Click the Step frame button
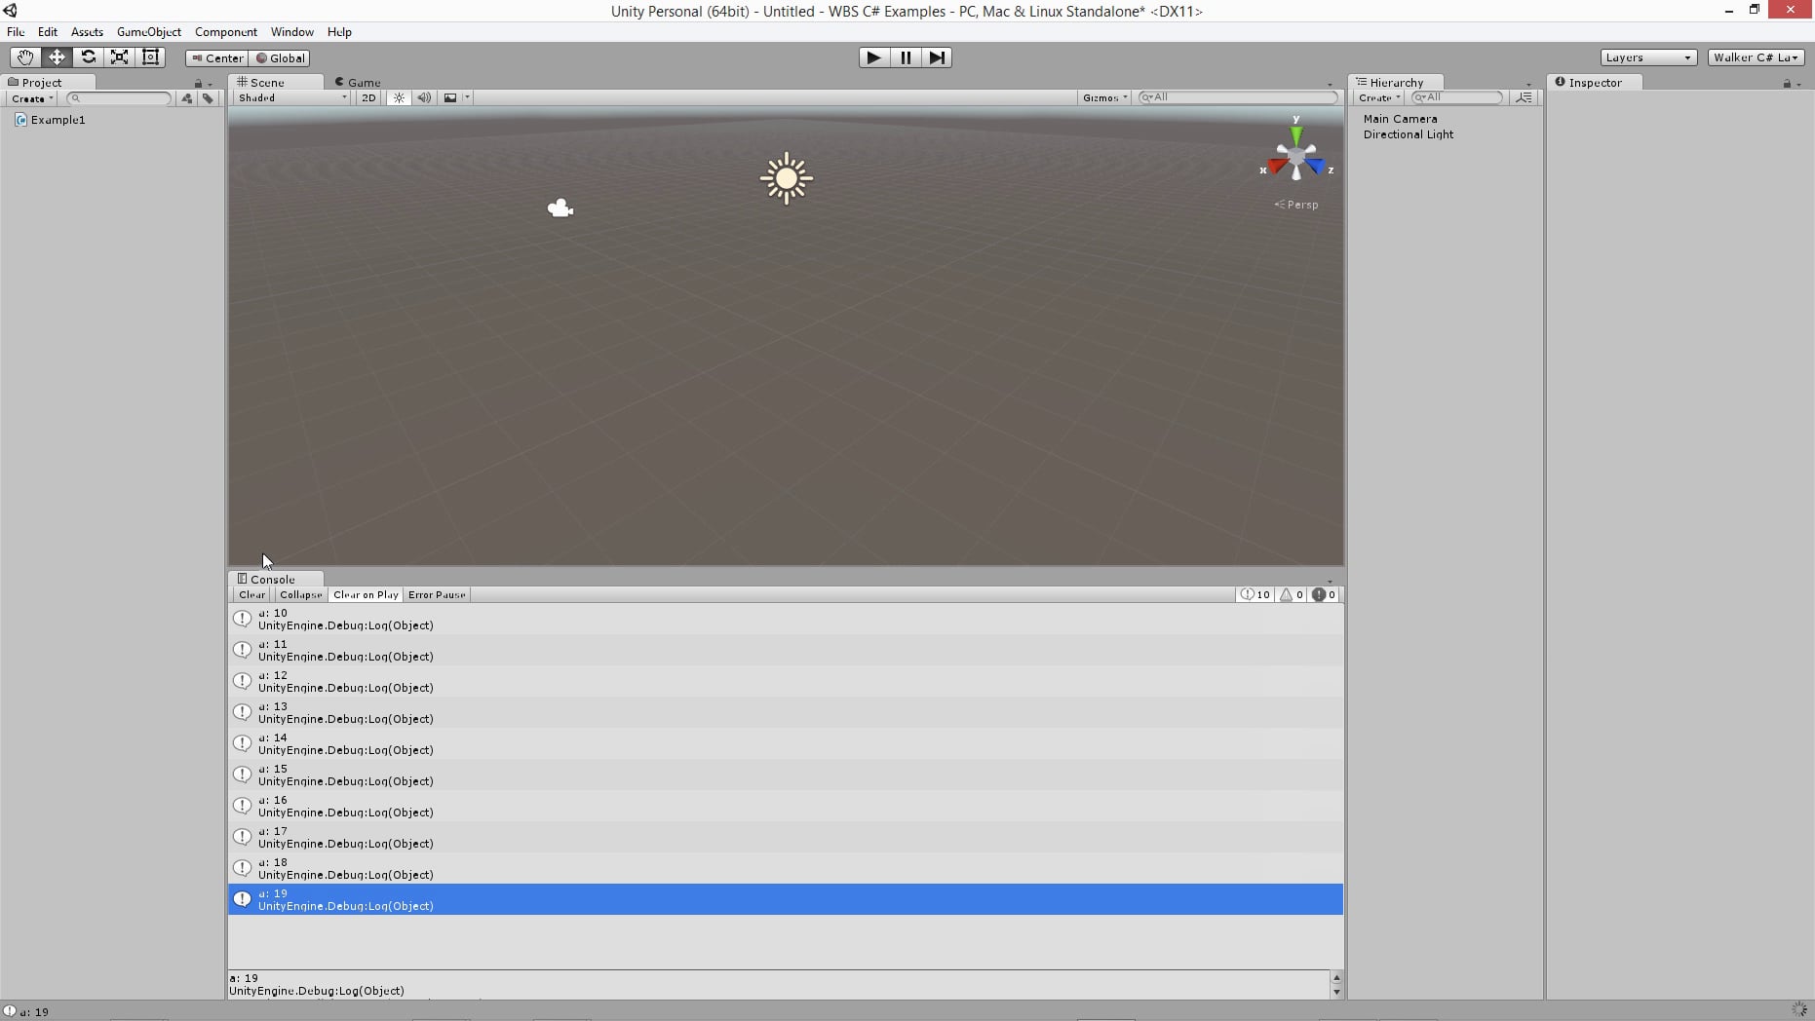This screenshot has width=1815, height=1021. (x=937, y=57)
